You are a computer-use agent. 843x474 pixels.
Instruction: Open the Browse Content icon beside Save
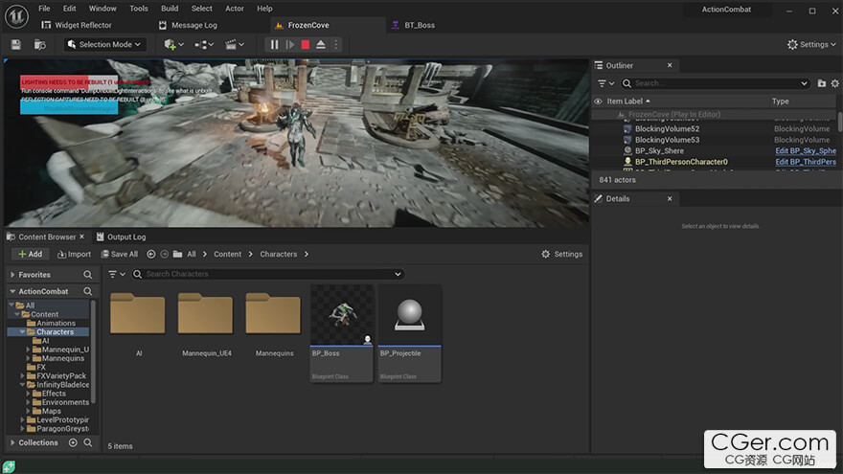[x=40, y=45]
